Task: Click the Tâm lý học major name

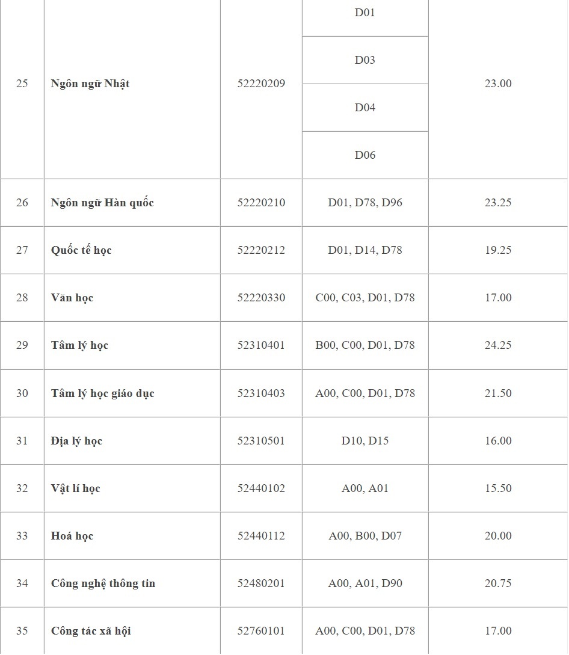Action: pyautogui.click(x=79, y=345)
